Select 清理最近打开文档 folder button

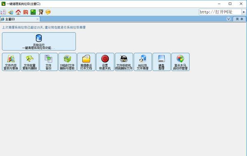coord(86,62)
